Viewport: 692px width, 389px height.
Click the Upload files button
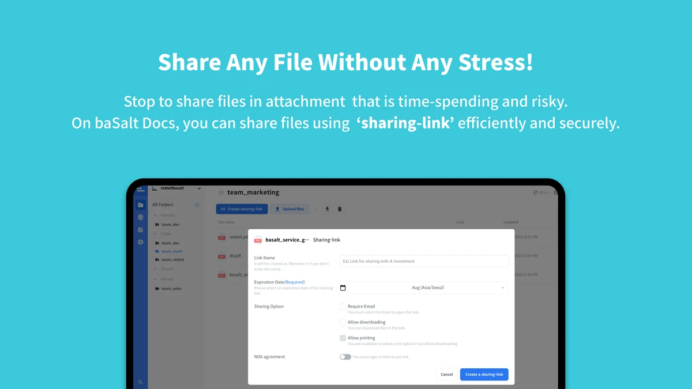point(290,209)
